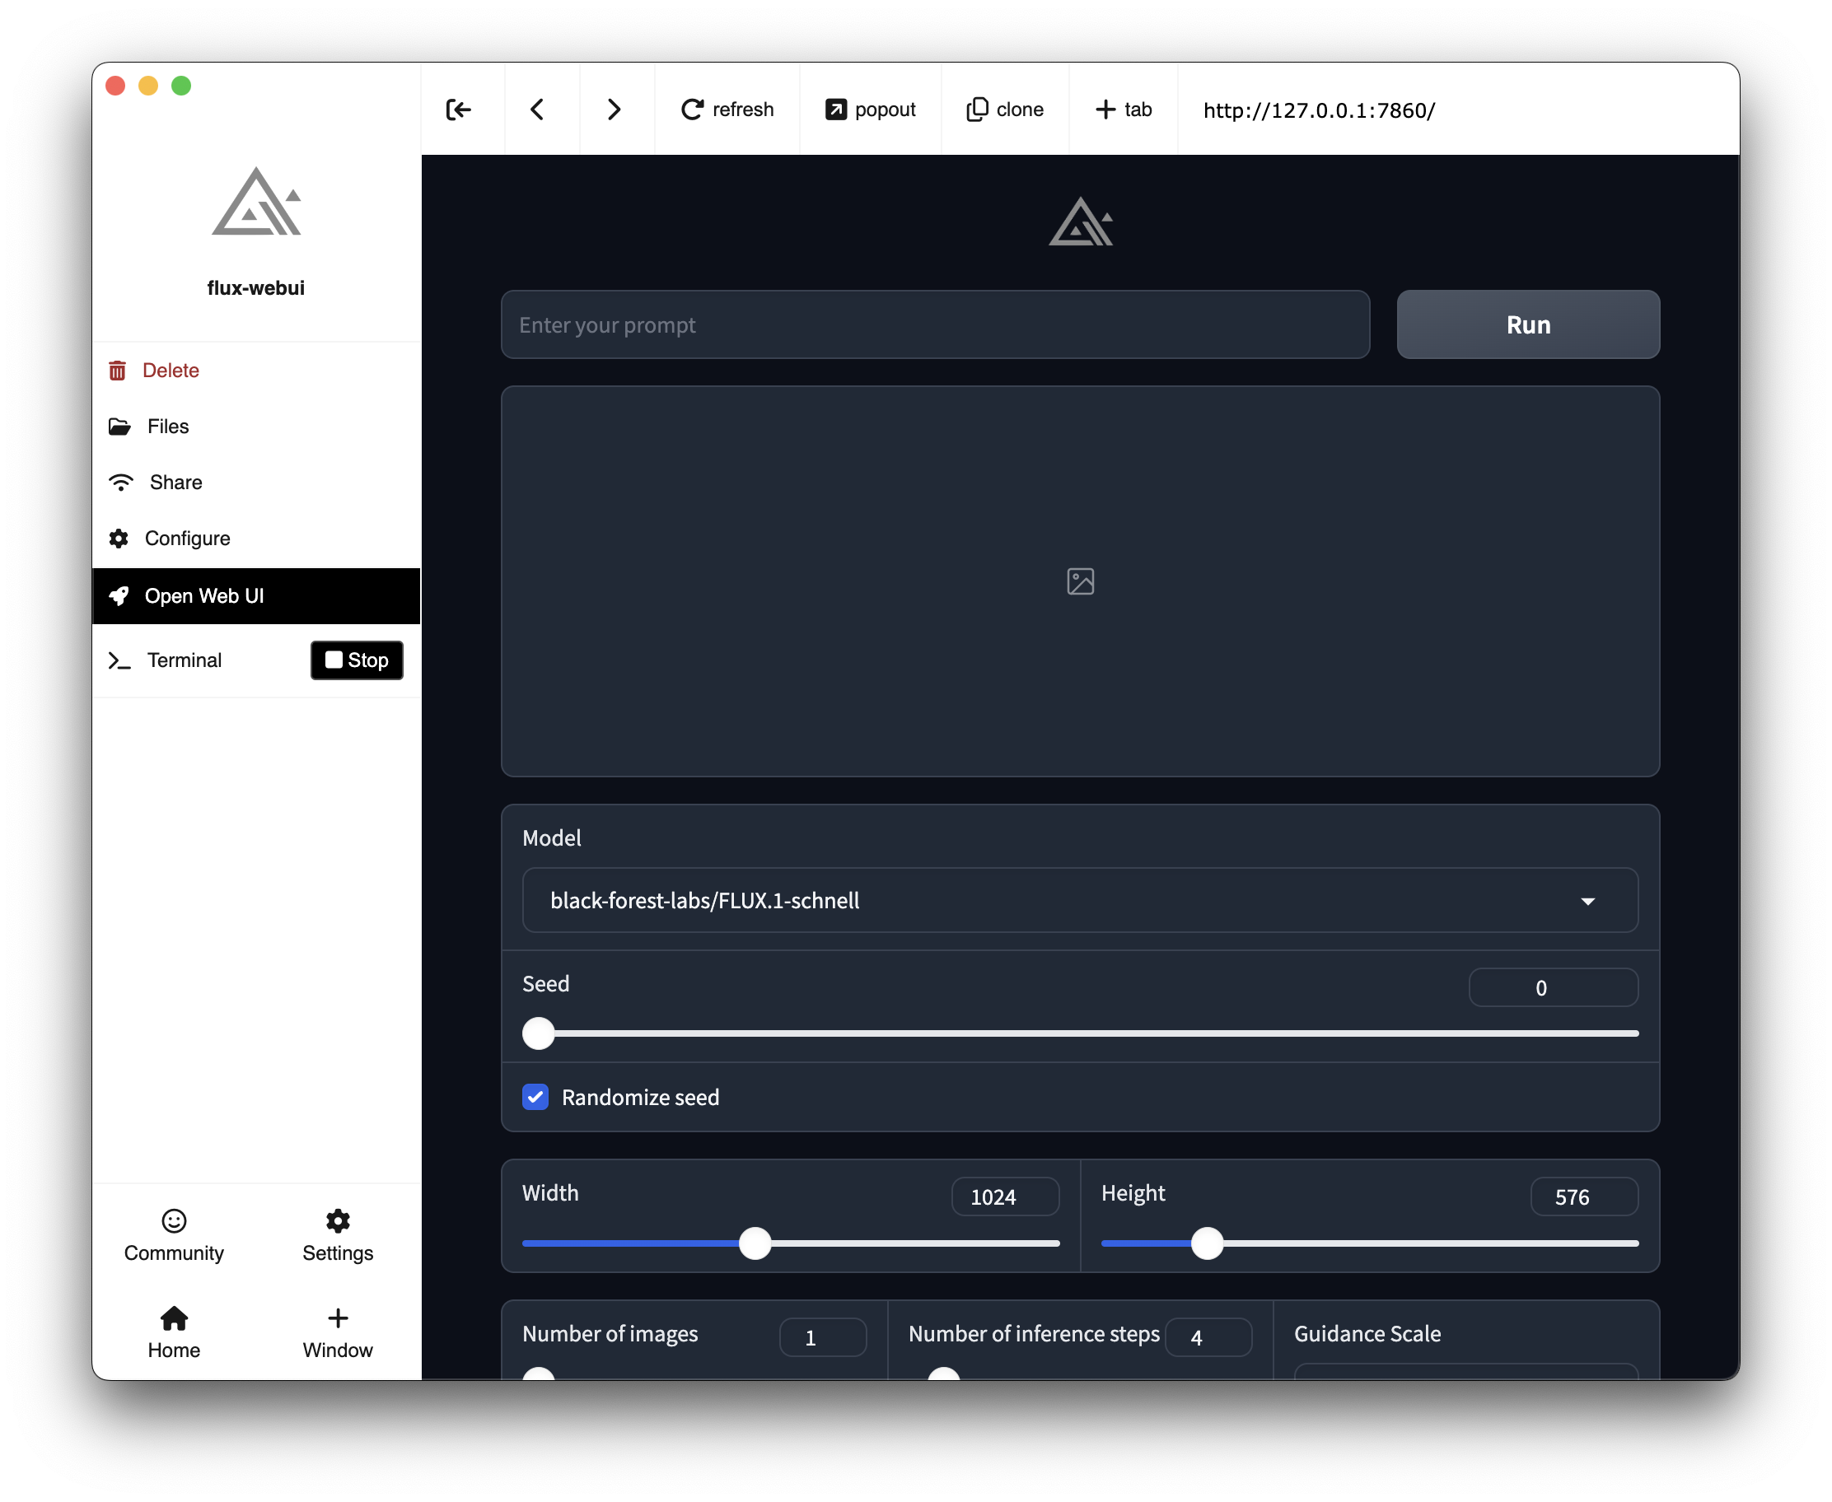
Task: Refresh the flux-webui page
Action: 727,109
